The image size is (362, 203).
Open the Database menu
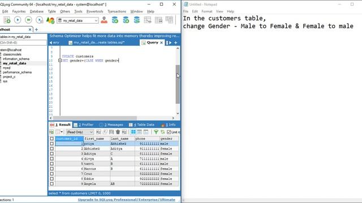(x=36, y=11)
